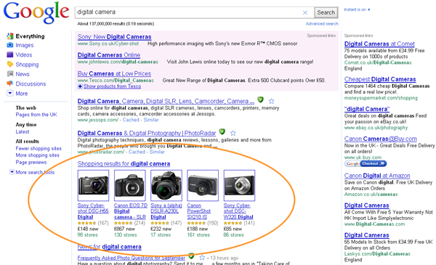This screenshot has height=265, width=436.
Task: Open Digital Cameras at Comet ad
Action: (379, 44)
